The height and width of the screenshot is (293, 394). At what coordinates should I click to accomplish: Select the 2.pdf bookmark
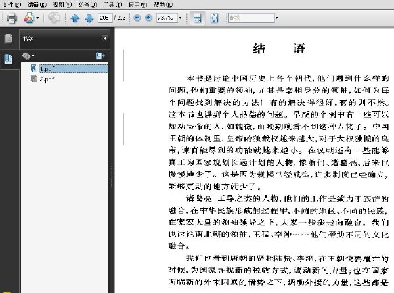tap(47, 79)
